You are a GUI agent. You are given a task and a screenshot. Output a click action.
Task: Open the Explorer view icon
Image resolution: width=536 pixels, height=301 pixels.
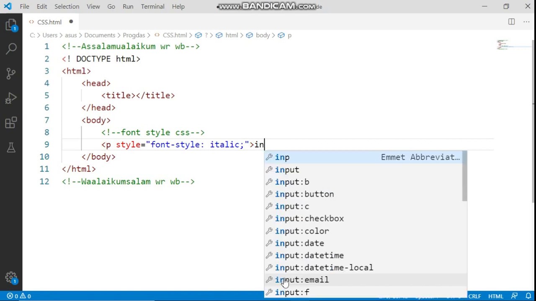11,25
